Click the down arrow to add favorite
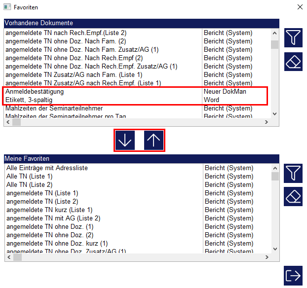The image size is (307, 288). [x=125, y=141]
